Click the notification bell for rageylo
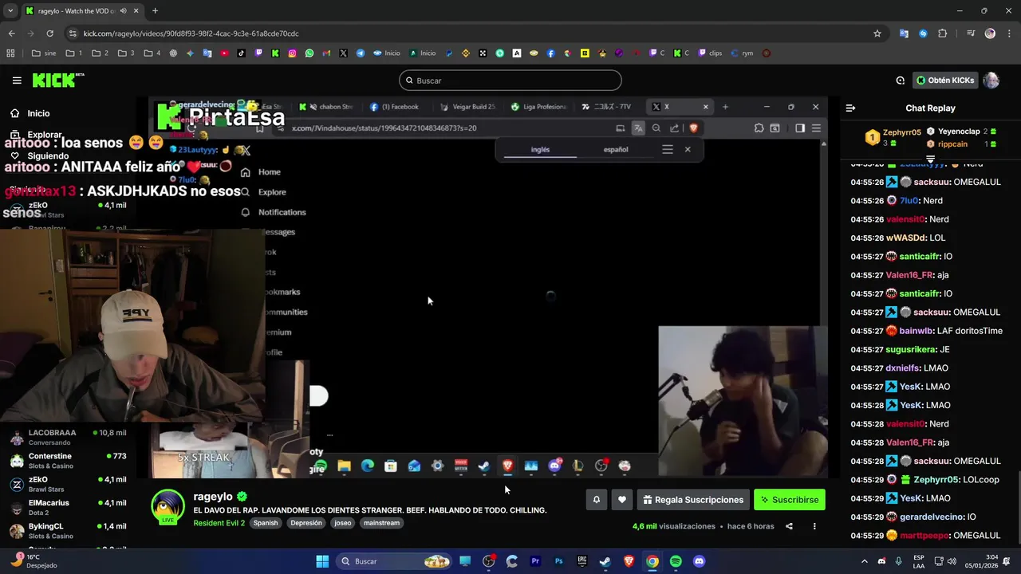This screenshot has width=1021, height=574. click(596, 500)
